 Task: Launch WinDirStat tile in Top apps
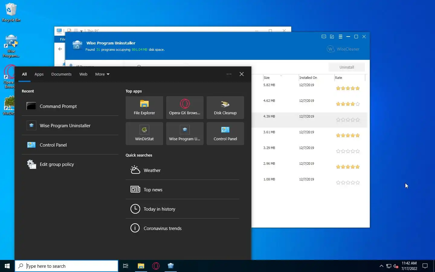[144, 134]
